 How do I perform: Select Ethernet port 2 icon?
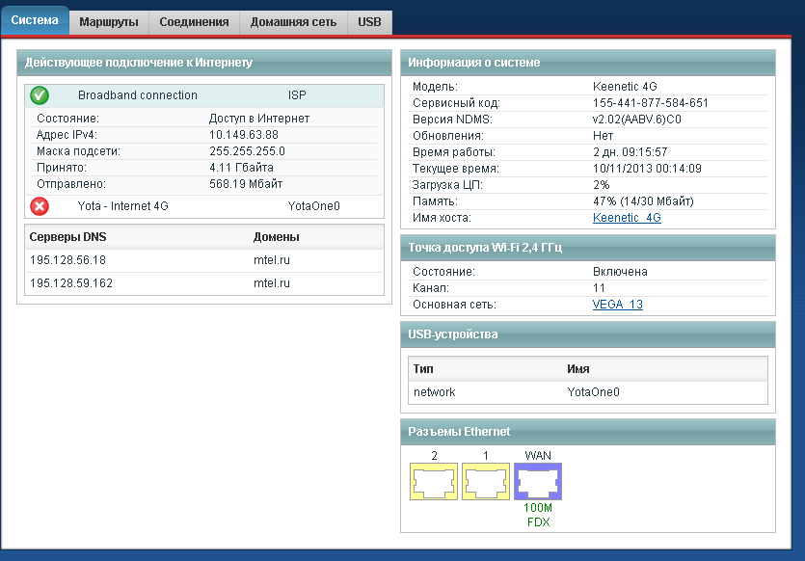click(x=434, y=481)
